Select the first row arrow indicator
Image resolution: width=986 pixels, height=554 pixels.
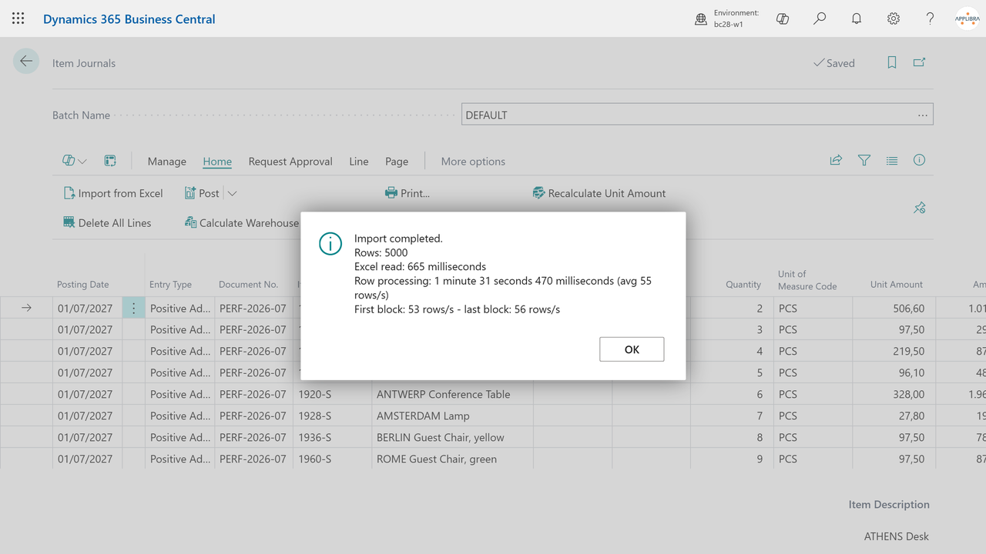pos(26,308)
